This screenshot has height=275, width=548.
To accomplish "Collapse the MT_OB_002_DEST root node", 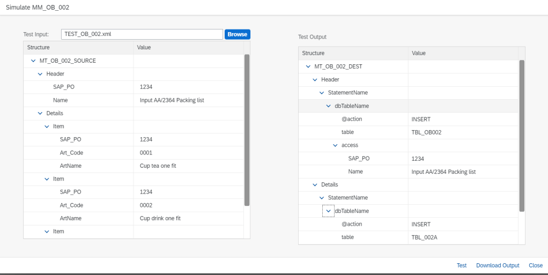I will [x=308, y=66].
